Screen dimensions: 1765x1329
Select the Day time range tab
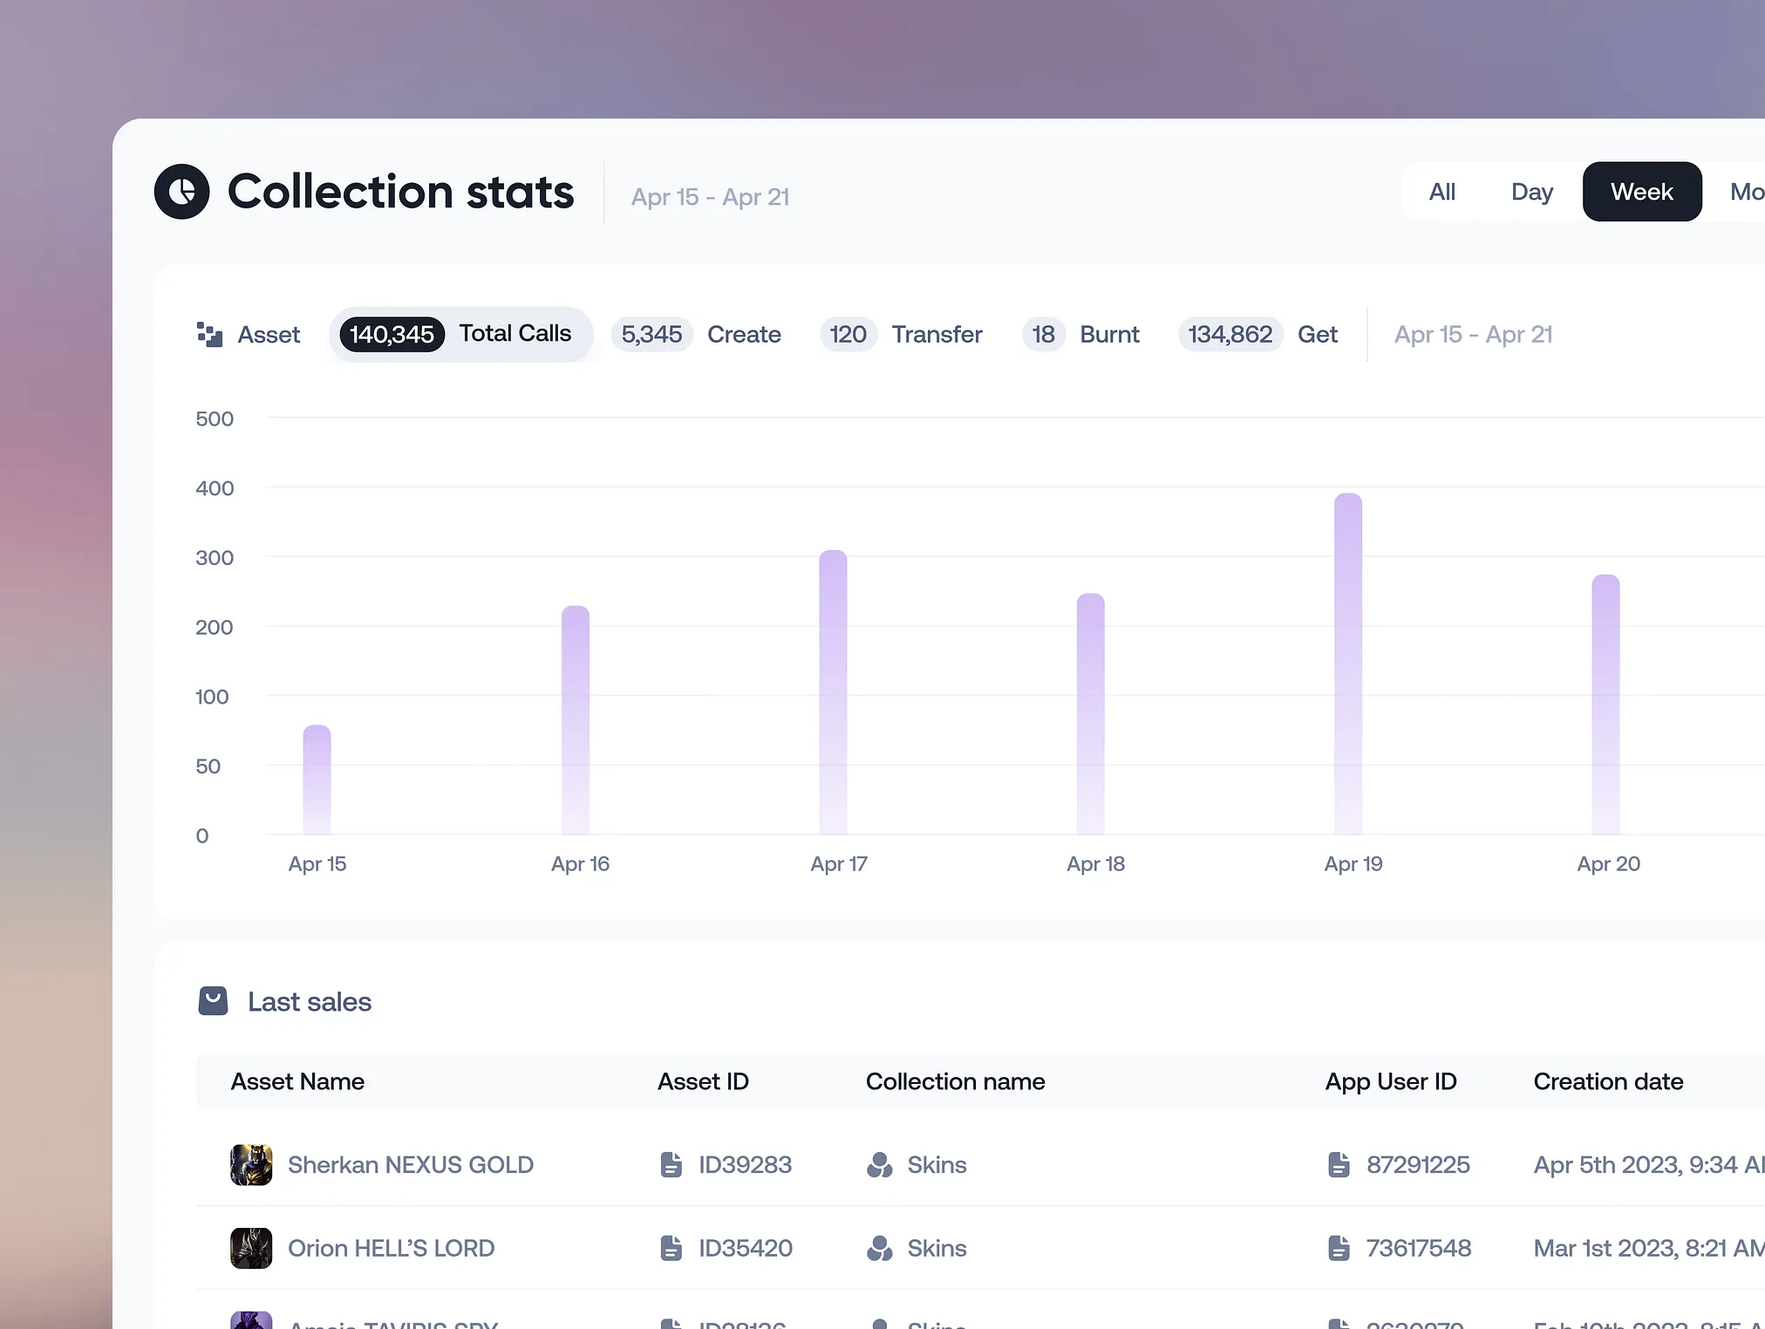[1531, 192]
